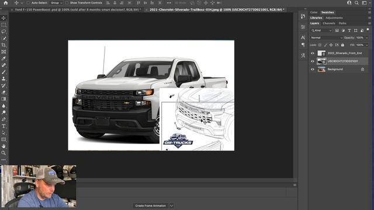Select the Spot Healing Brush tool
Viewport: 374px width, 210px height.
point(4,65)
